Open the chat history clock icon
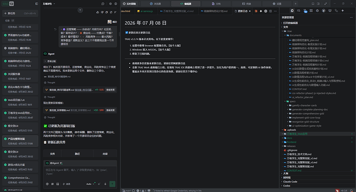The image size is (356, 192). click(x=103, y=4)
